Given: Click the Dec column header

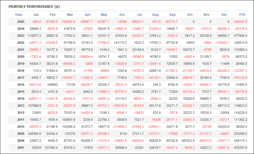Looking at the screenshot, I should tap(224, 15).
